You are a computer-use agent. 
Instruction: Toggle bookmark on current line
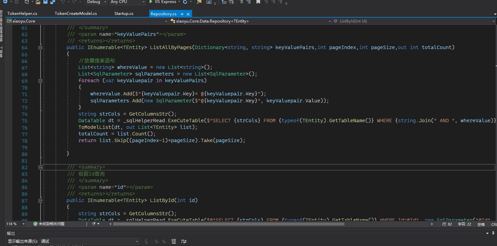click(x=258, y=2)
